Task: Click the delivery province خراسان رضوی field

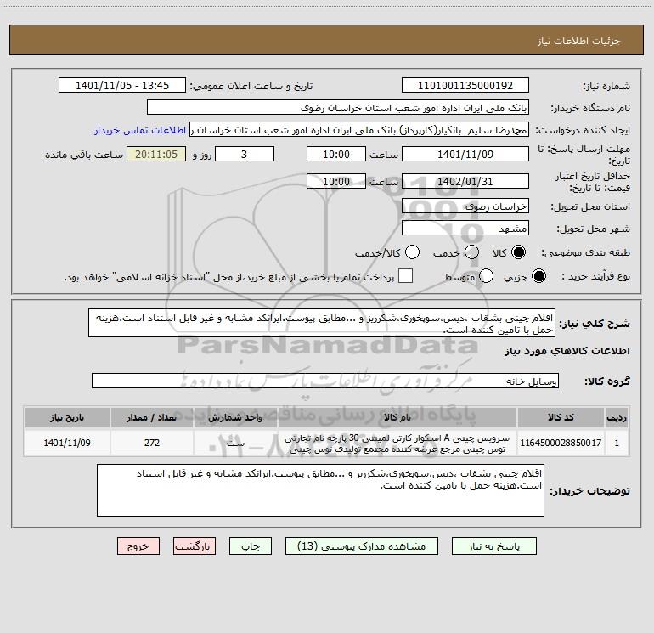Action: 465,206
